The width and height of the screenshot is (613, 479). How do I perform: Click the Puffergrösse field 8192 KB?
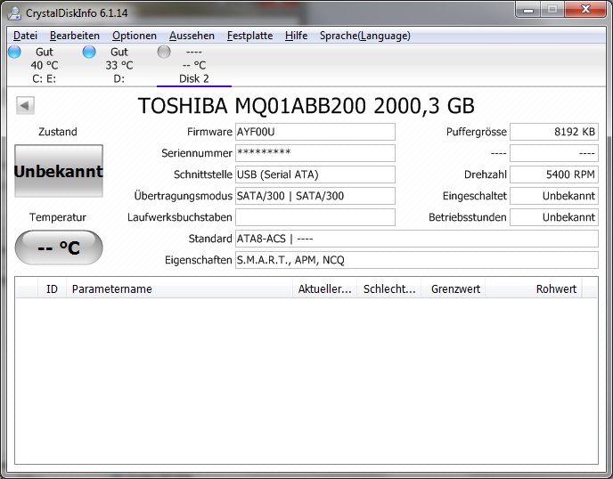tap(554, 132)
